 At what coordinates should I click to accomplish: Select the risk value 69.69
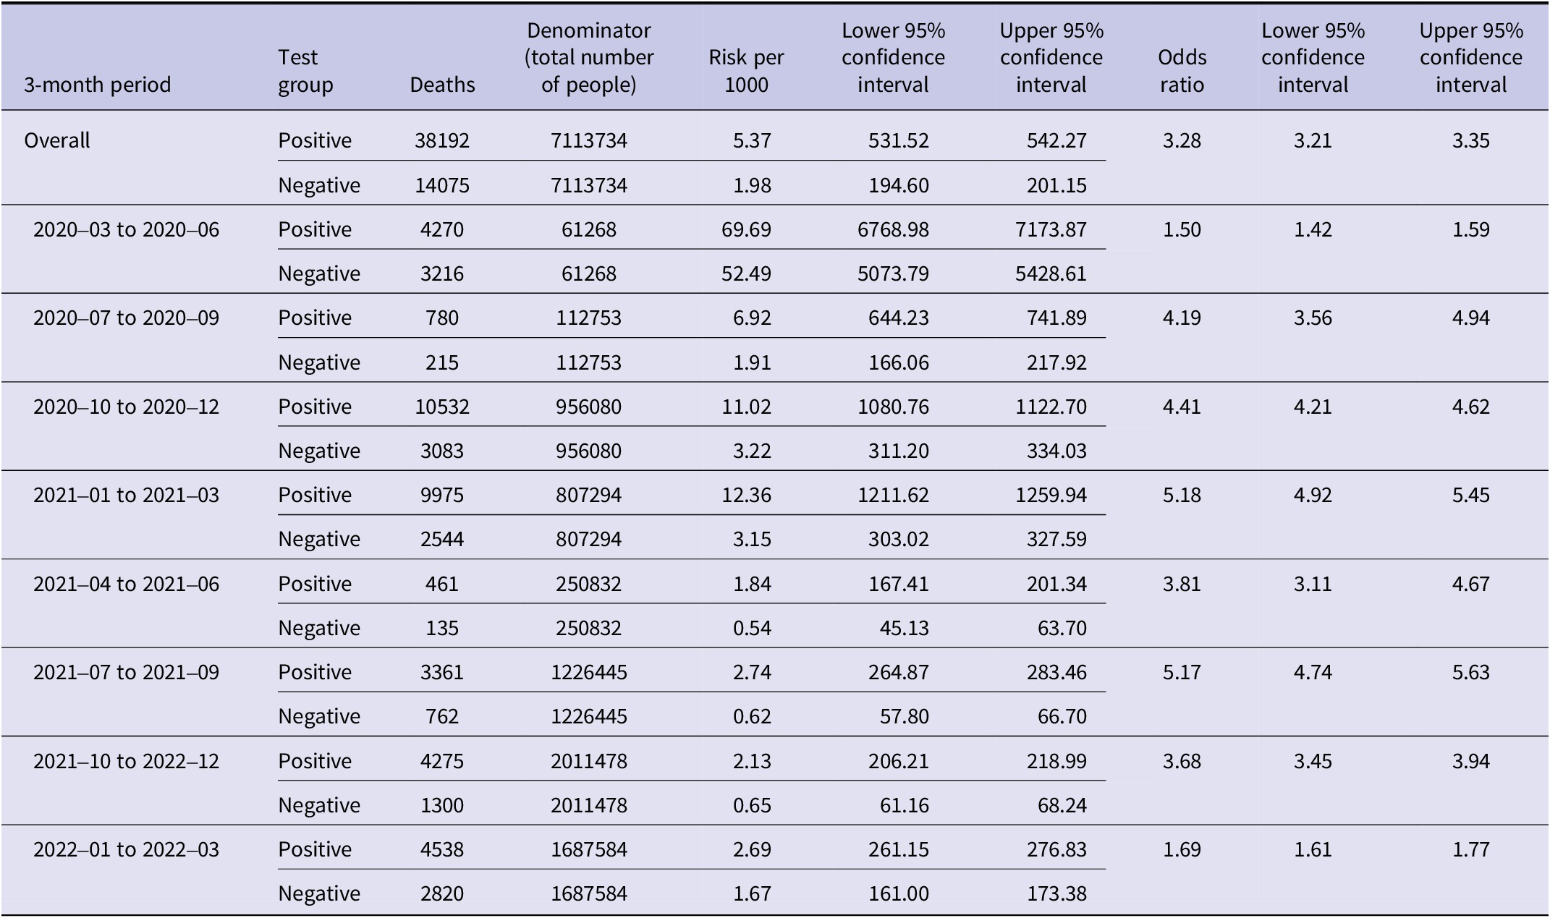[746, 229]
